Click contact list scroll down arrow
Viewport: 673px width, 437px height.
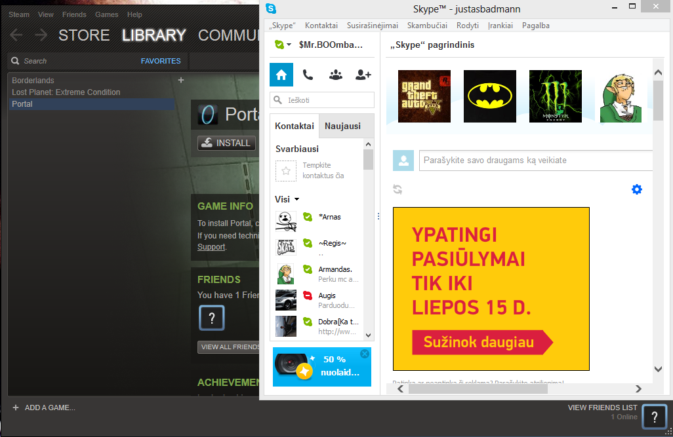pyautogui.click(x=368, y=335)
